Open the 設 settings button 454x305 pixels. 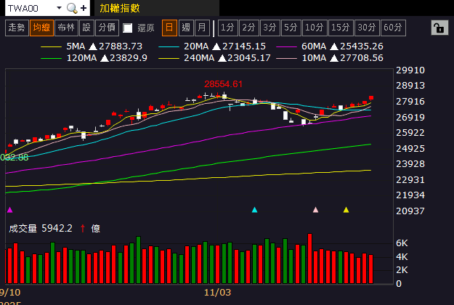pyautogui.click(x=86, y=28)
